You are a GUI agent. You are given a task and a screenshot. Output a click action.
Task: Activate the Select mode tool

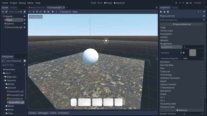[29, 12]
